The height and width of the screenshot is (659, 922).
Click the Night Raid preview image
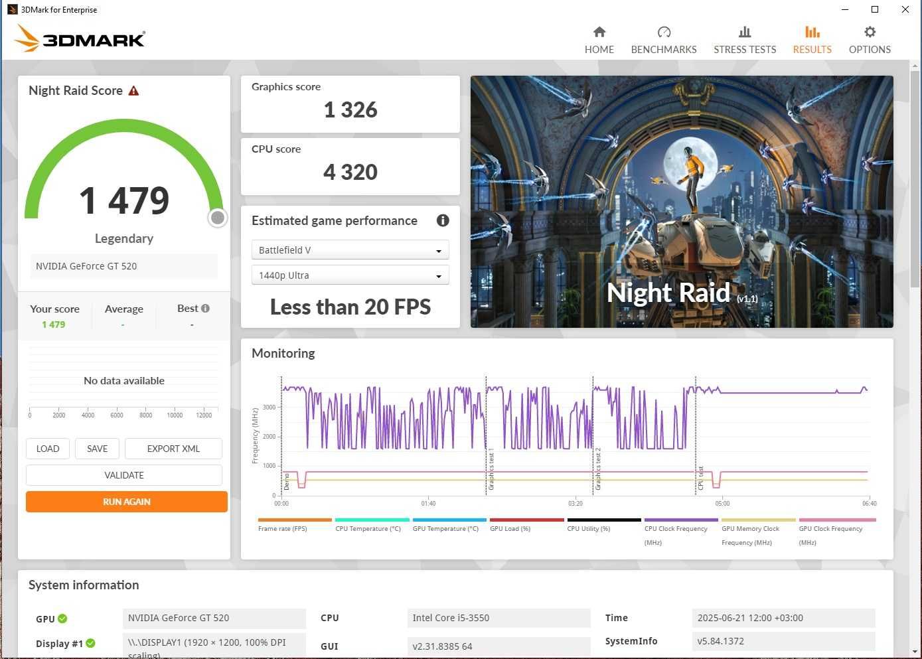(682, 202)
